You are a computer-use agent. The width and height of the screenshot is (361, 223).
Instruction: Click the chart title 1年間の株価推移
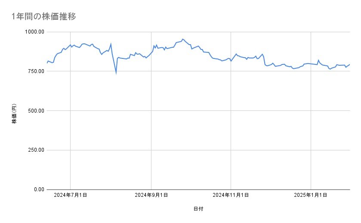(44, 17)
